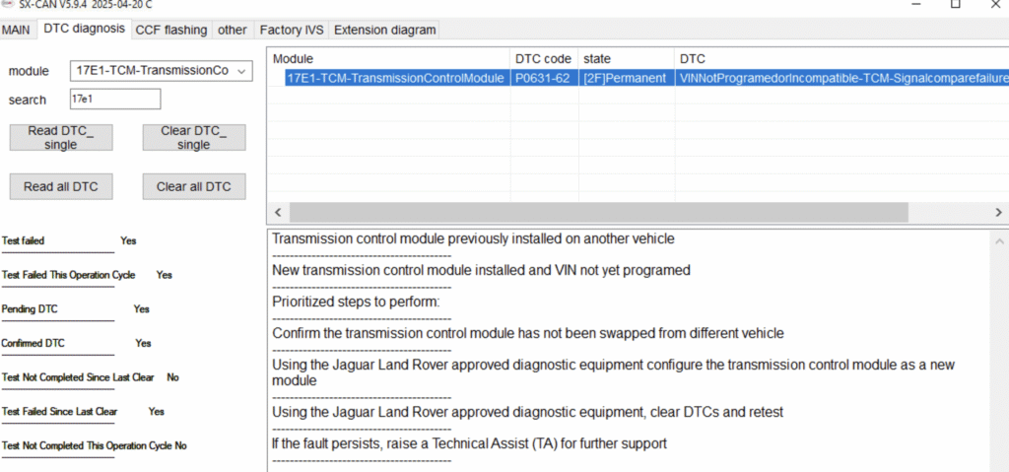Open the MAIN tab
Screen dimensions: 1009x472
pos(16,31)
